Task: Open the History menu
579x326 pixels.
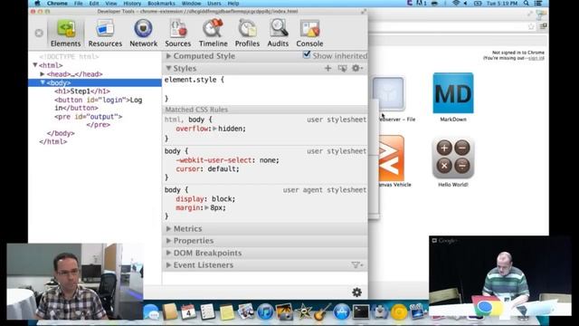Action: (132, 4)
